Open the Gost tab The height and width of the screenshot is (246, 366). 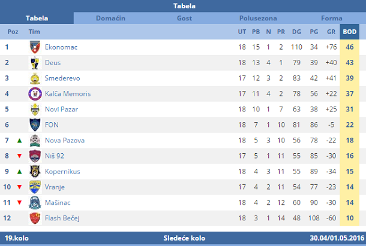[x=184, y=18]
